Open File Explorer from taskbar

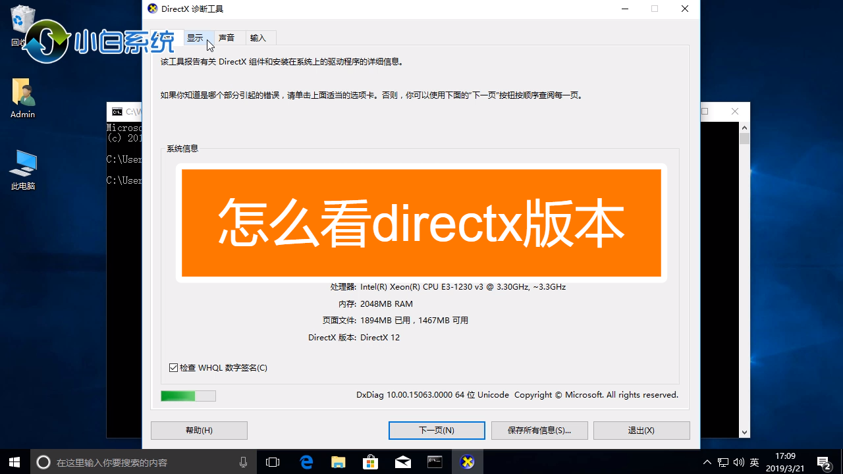point(338,462)
